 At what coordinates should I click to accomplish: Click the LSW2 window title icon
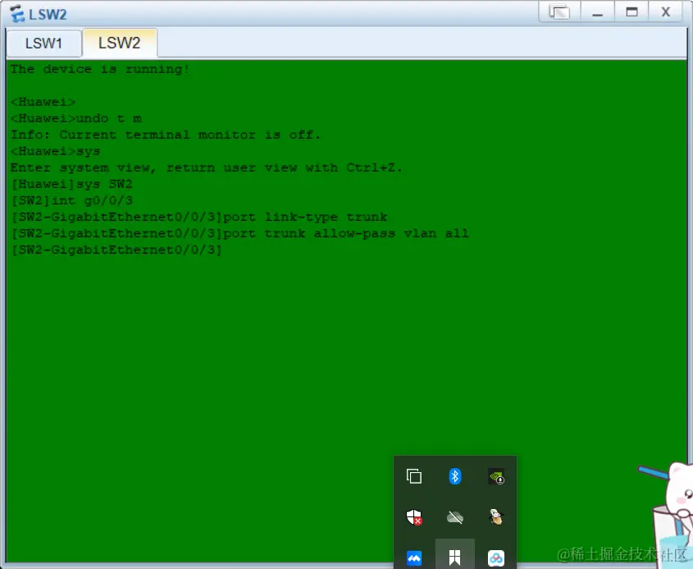click(17, 14)
